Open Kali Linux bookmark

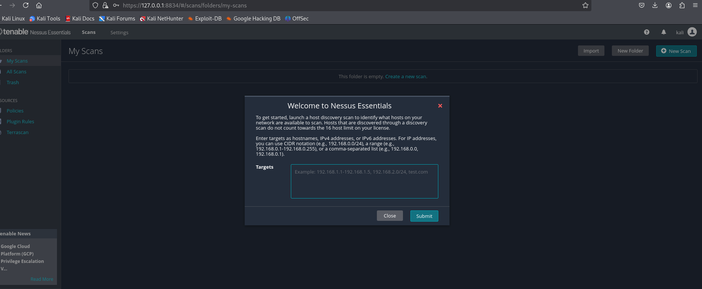pyautogui.click(x=13, y=19)
